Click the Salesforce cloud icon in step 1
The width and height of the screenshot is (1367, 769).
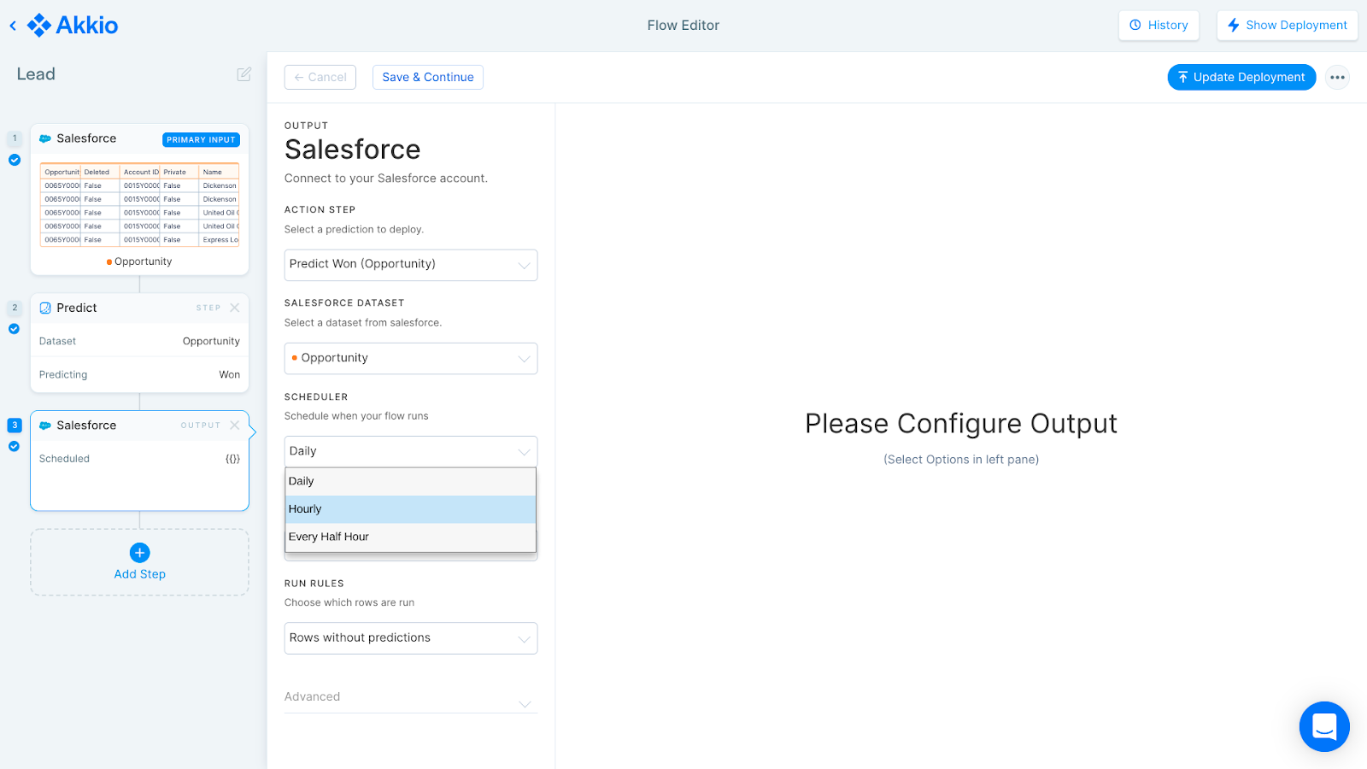click(45, 138)
